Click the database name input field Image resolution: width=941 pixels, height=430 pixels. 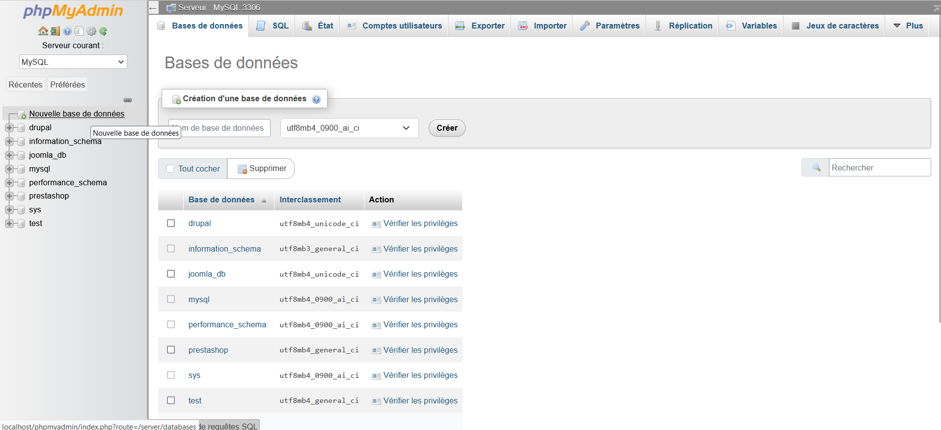point(220,128)
